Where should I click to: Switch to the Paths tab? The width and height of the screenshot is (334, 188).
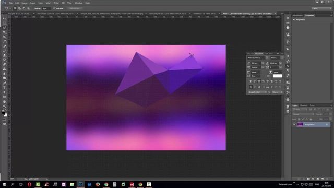tap(312, 105)
